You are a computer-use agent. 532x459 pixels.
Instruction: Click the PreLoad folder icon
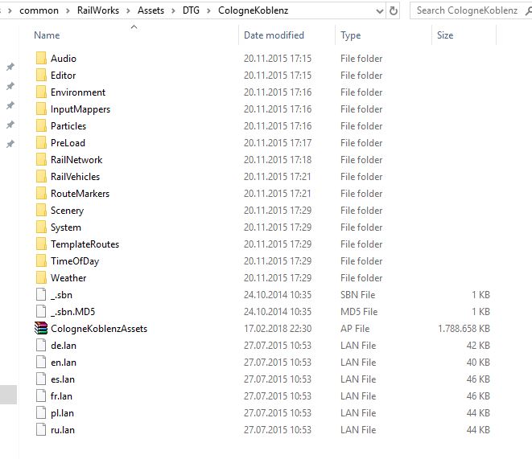41,143
